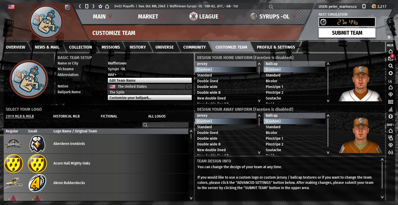Click the Customize your ballpark button

coord(150,98)
